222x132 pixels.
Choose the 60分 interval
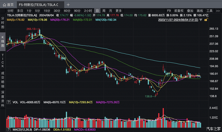coord(67,11)
